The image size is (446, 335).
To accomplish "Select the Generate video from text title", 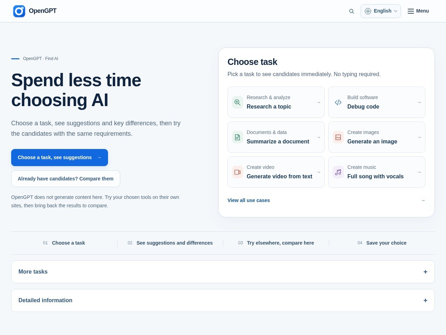I will 279,176.
